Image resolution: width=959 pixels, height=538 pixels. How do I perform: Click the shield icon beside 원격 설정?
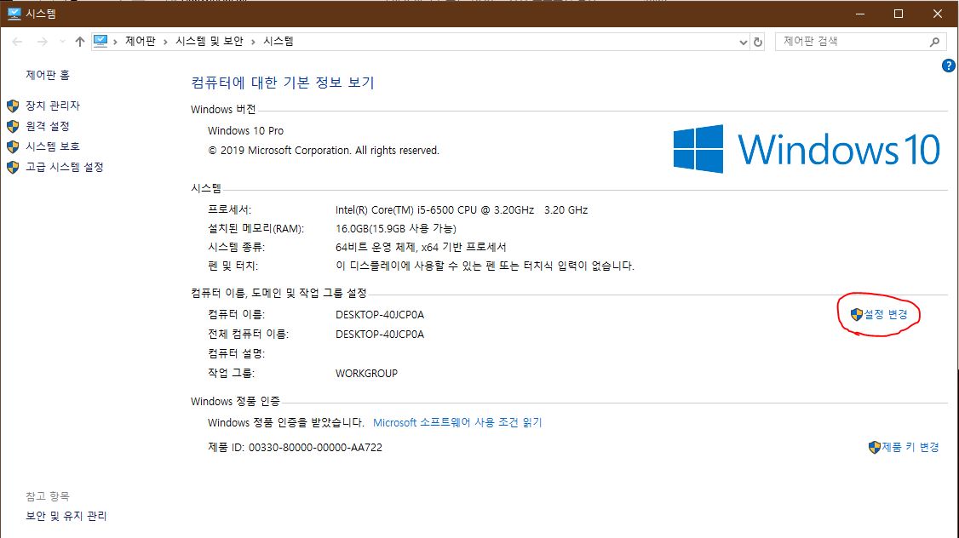tap(13, 127)
